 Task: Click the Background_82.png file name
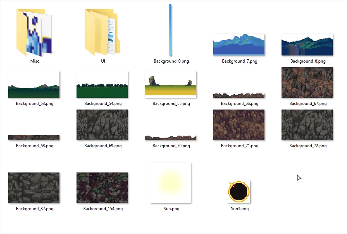35,209
